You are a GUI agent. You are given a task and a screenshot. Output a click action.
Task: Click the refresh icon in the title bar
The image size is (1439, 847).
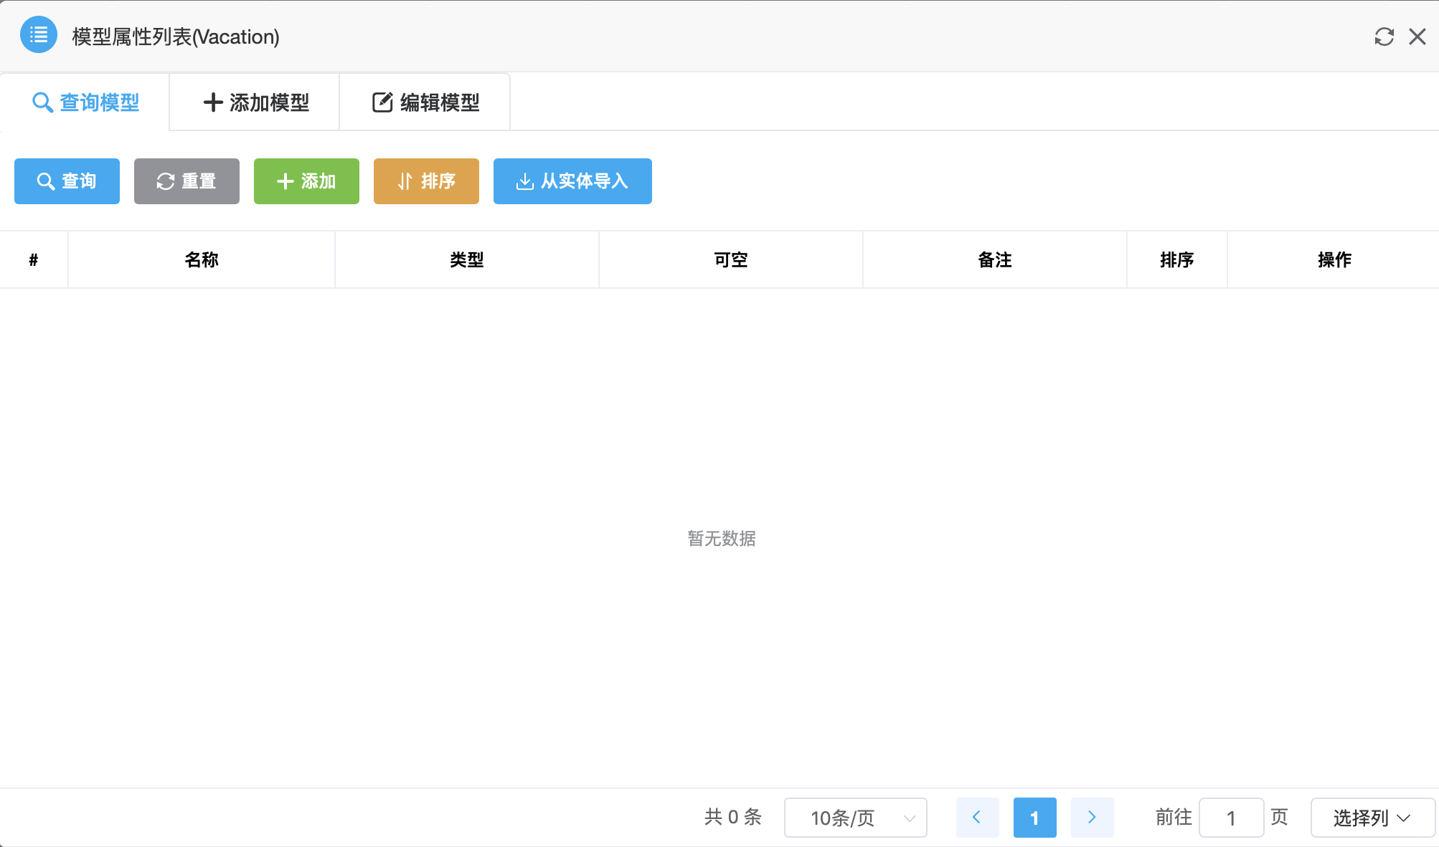coord(1384,37)
